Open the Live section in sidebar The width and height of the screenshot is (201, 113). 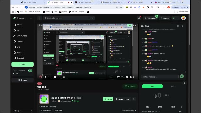point(17,47)
